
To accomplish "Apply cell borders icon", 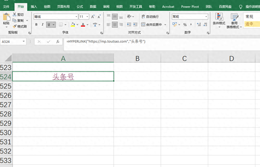I will tap(61, 25).
